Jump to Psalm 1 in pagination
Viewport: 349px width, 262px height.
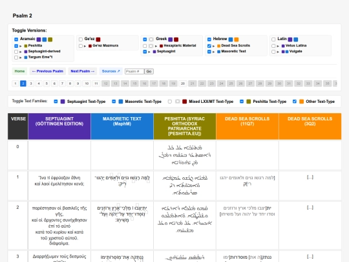point(16,83)
